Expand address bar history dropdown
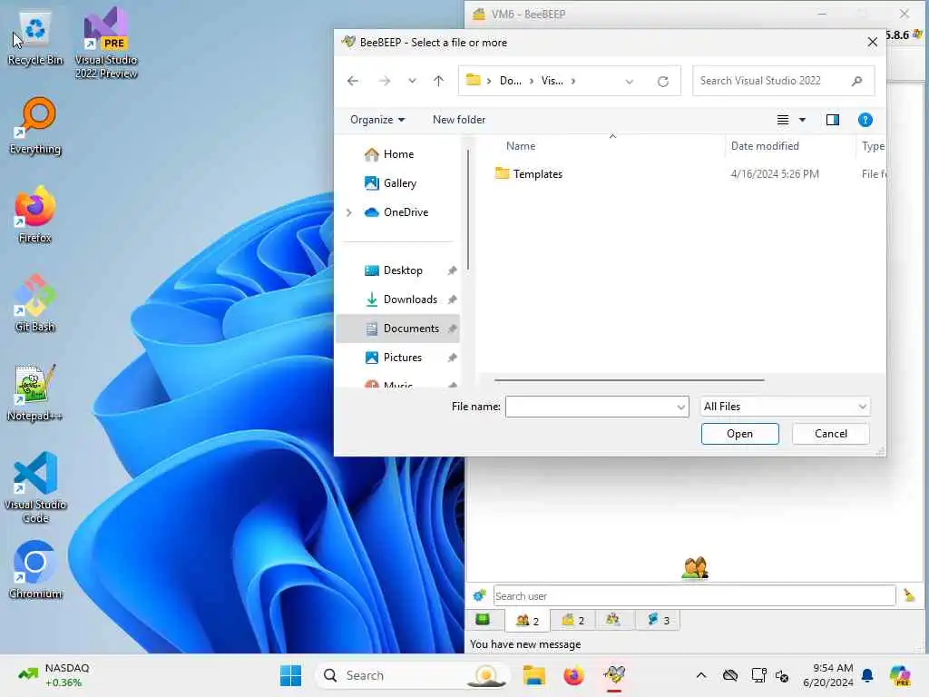Image resolution: width=929 pixels, height=697 pixels. (630, 81)
